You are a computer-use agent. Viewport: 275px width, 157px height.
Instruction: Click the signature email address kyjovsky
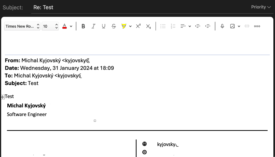point(168,145)
